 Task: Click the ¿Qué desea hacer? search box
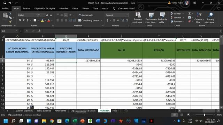coord(126,8)
